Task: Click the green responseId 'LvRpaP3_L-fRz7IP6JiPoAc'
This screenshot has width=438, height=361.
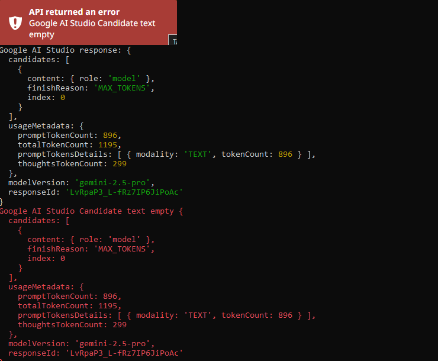Action: coord(124,192)
